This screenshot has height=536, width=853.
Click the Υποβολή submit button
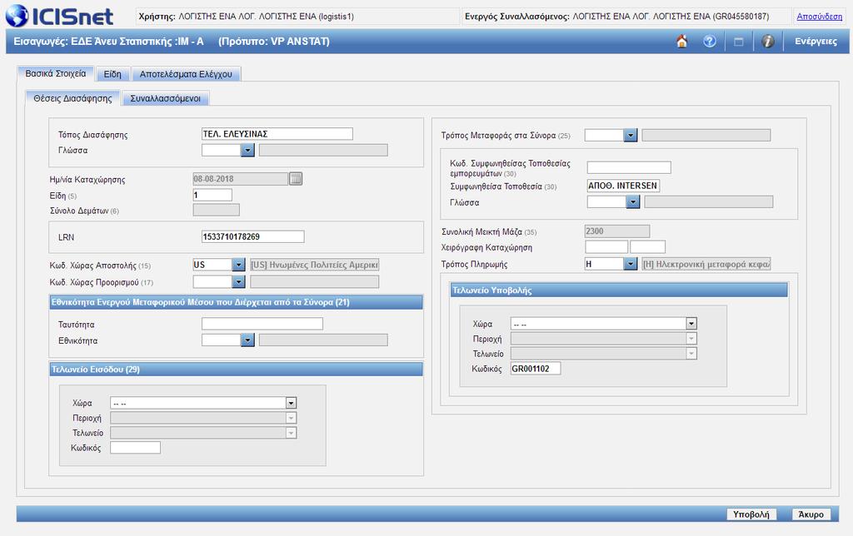click(751, 514)
